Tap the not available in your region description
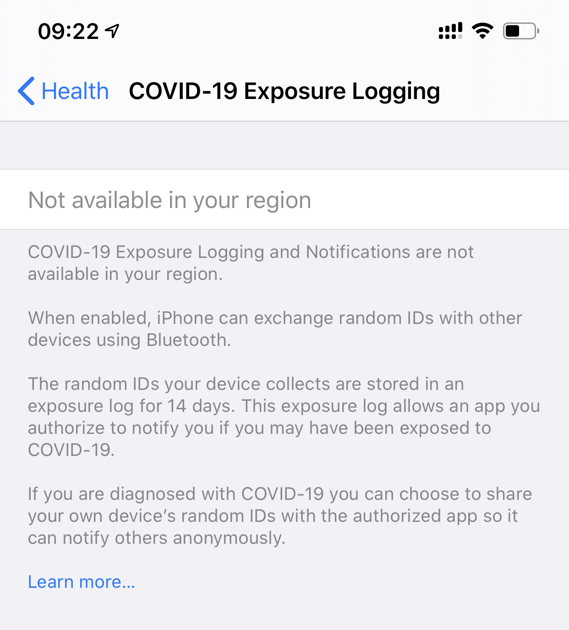569x630 pixels. [251, 263]
